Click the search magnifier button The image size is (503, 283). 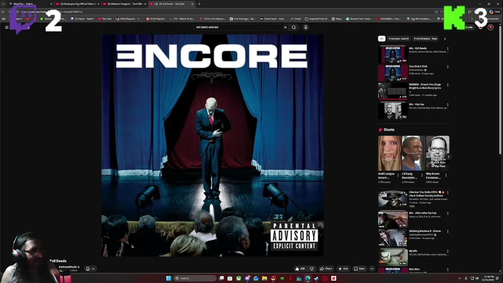tap(294, 27)
